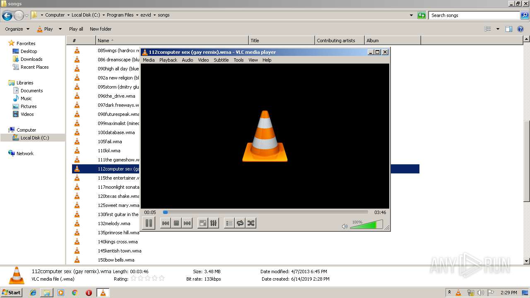This screenshot has height=298, width=530.
Task: Adjust VLC volume slider
Action: pos(366,225)
